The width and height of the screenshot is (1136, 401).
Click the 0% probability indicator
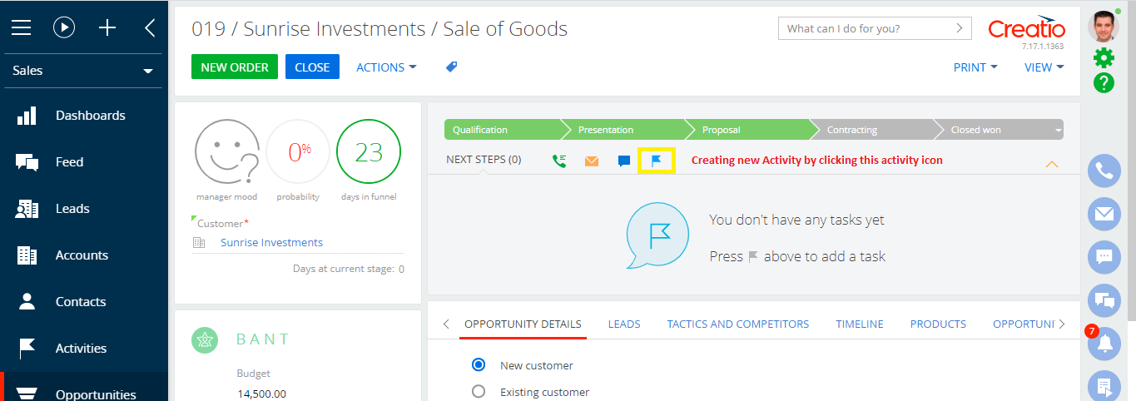click(x=299, y=152)
